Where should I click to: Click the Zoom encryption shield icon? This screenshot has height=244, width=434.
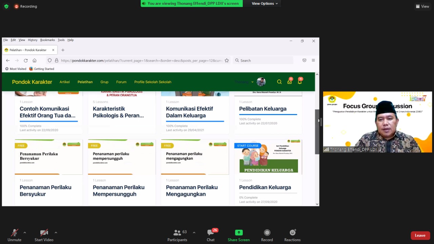(6, 6)
